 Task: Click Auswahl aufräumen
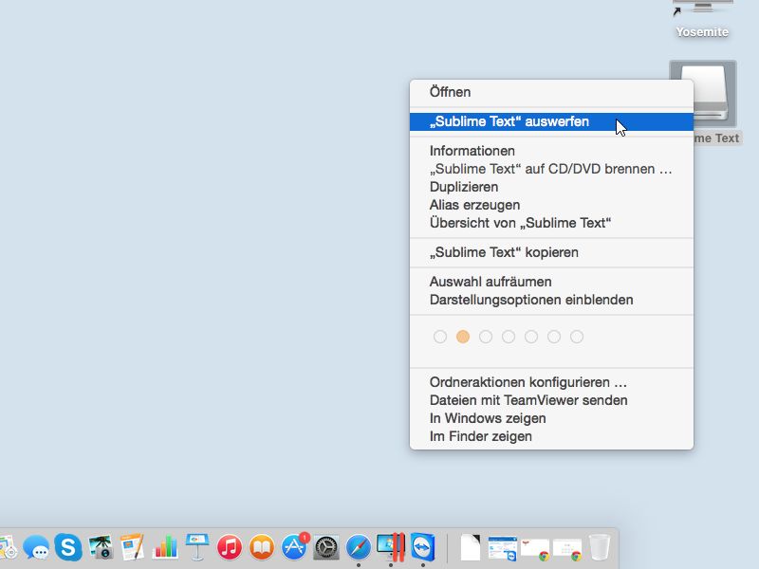pyautogui.click(x=551, y=282)
